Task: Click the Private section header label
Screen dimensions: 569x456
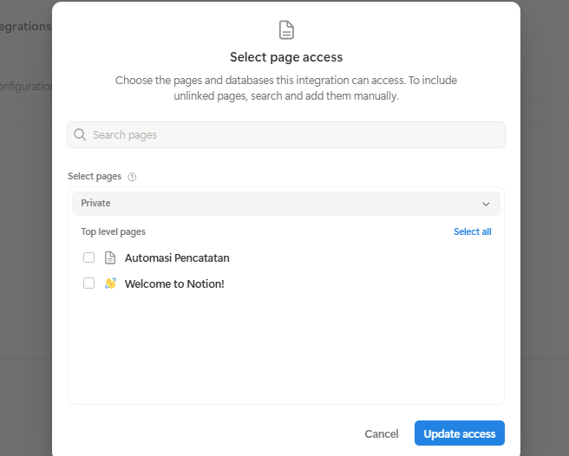Action: tap(96, 204)
